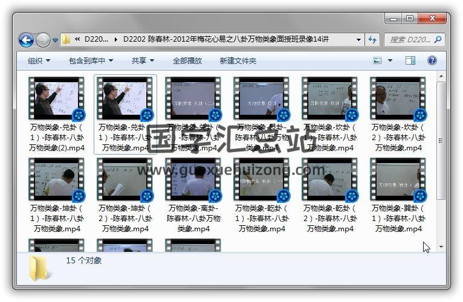Click the D2202 陈春林 folder breadcrumb
Image resolution: width=463 pixels, height=302 pixels.
[x=226, y=39]
